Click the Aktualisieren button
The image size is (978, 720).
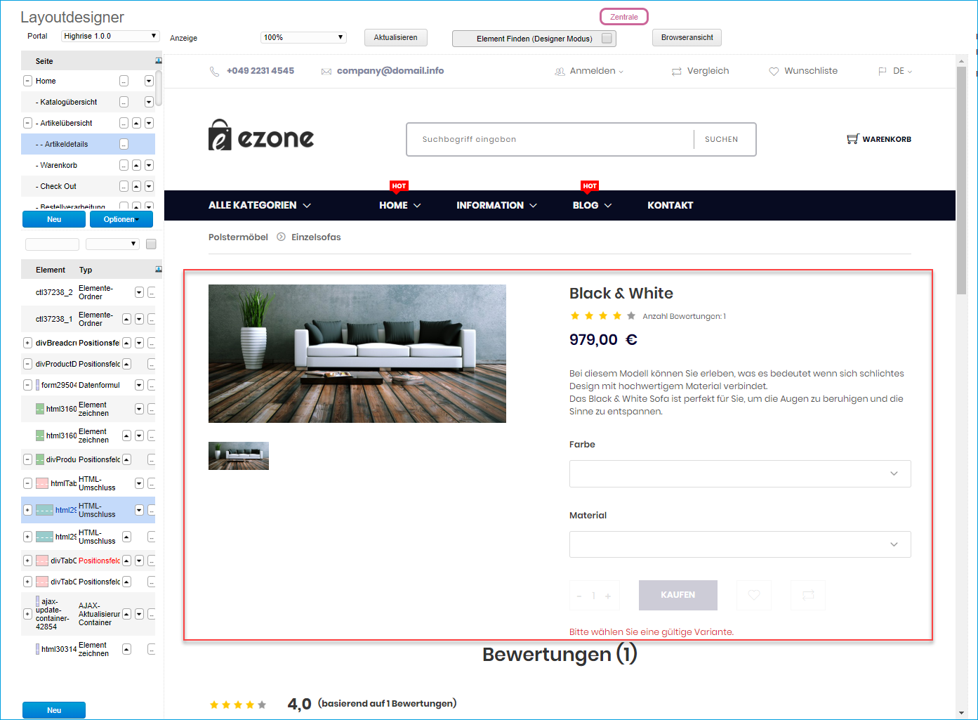tap(395, 38)
